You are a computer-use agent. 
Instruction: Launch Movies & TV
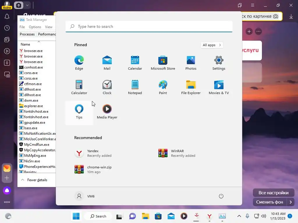(x=219, y=87)
